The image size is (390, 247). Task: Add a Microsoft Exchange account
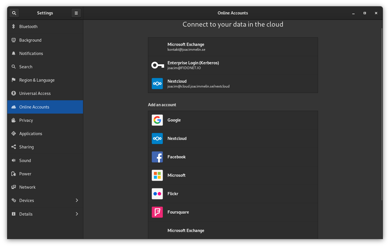tap(233, 230)
